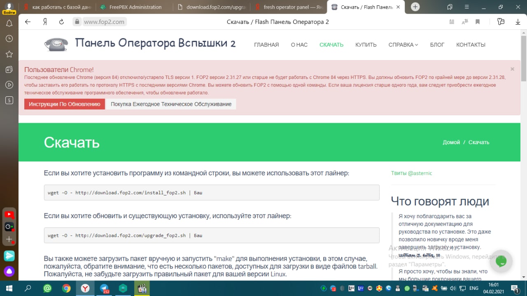The width and height of the screenshot is (527, 296).
Task: Open the tab manager icon in the title bar
Action: (450, 7)
